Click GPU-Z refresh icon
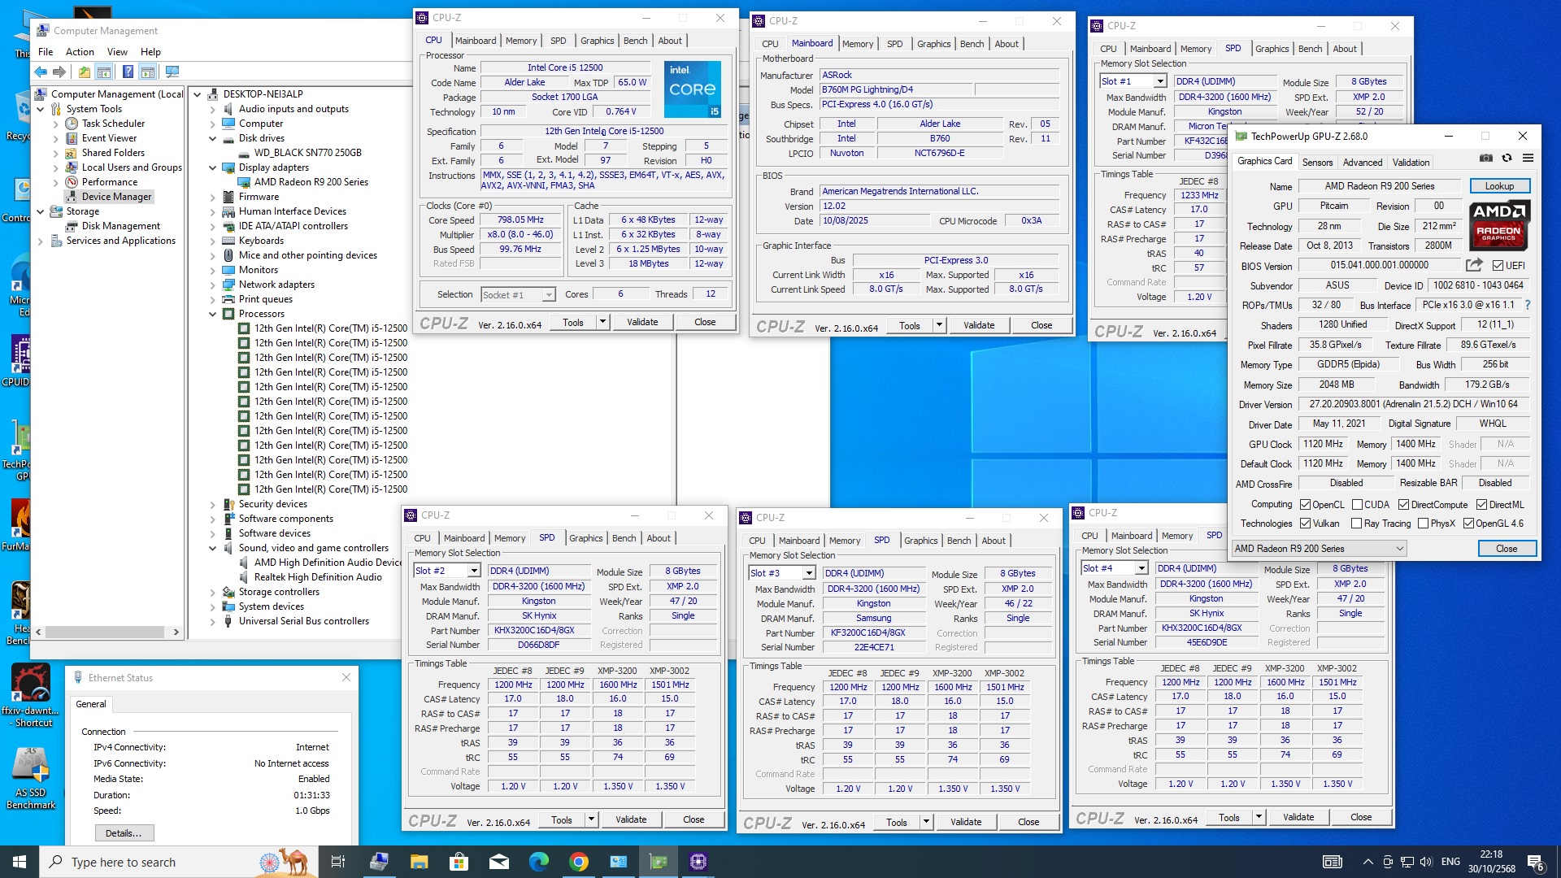The height and width of the screenshot is (878, 1561). coord(1507,158)
